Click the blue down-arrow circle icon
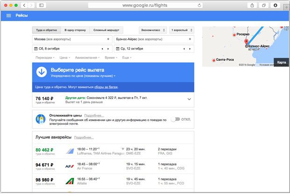This screenshot has width=290, height=194. (42, 72)
